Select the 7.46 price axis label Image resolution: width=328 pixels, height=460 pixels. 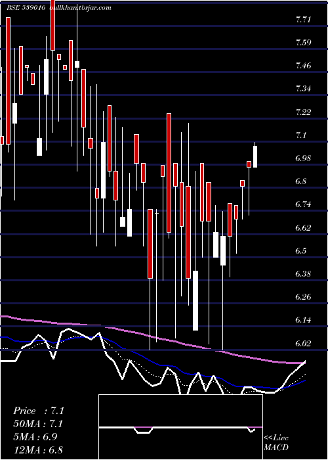pos(302,66)
